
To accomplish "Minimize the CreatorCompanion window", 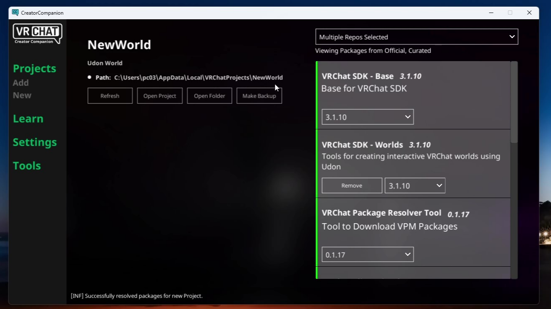I will tap(491, 13).
